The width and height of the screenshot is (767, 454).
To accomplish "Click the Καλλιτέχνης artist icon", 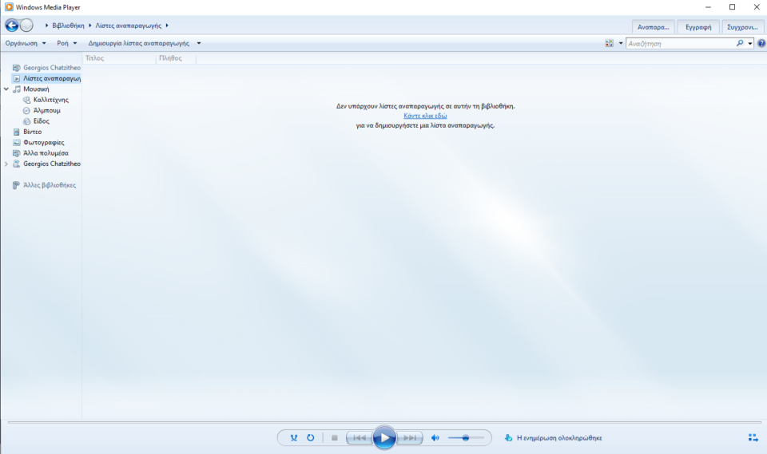I will [x=27, y=100].
